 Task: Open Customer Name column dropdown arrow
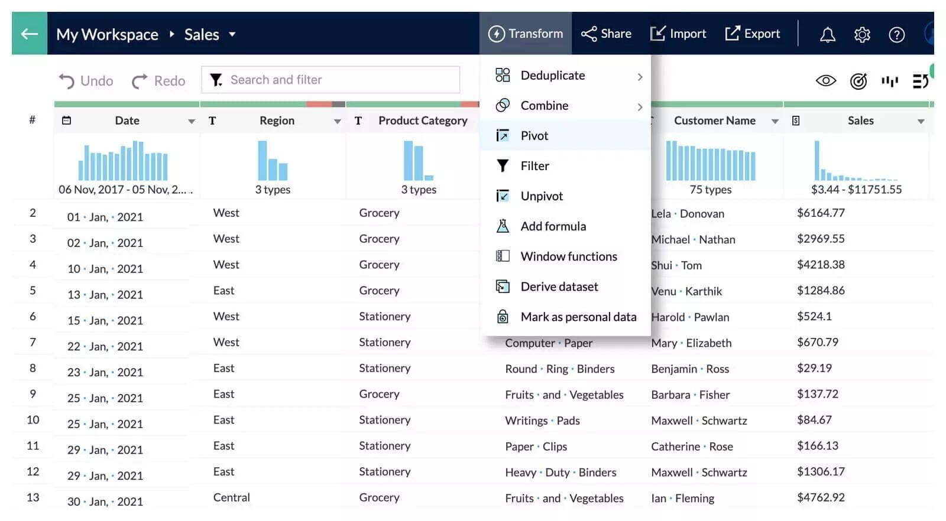point(775,122)
